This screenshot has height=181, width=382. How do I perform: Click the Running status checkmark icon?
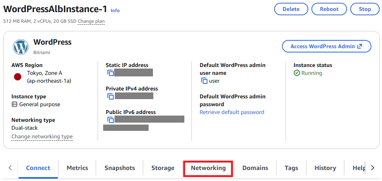click(x=297, y=73)
